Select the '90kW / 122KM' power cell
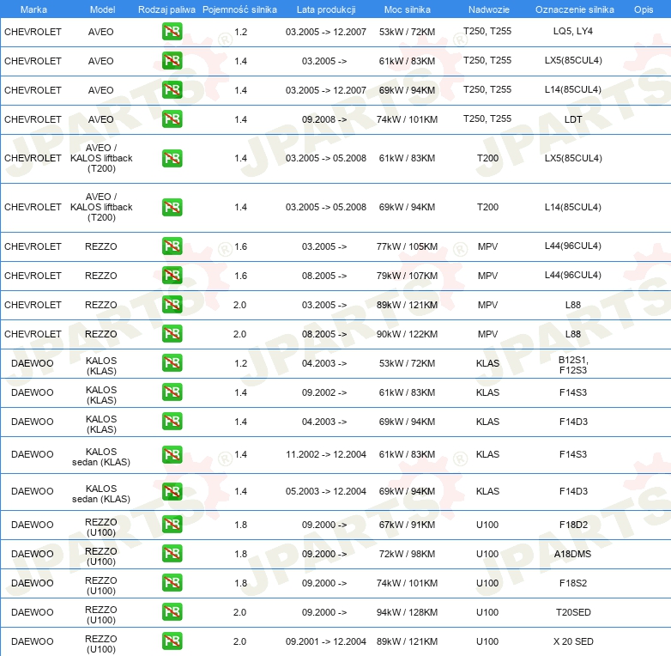The image size is (671, 656). click(407, 333)
